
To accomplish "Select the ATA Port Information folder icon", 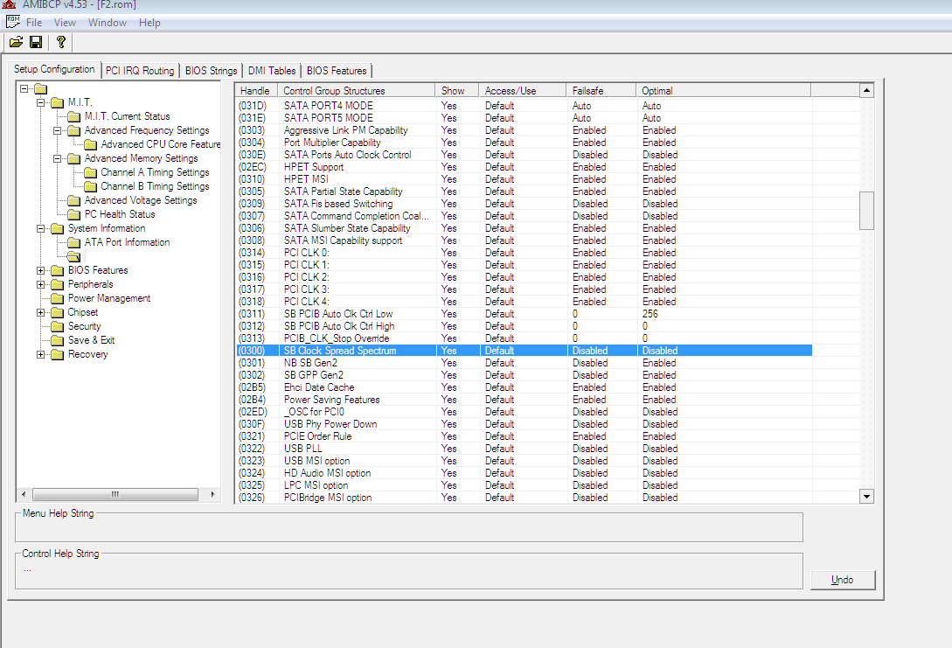I will [x=74, y=242].
